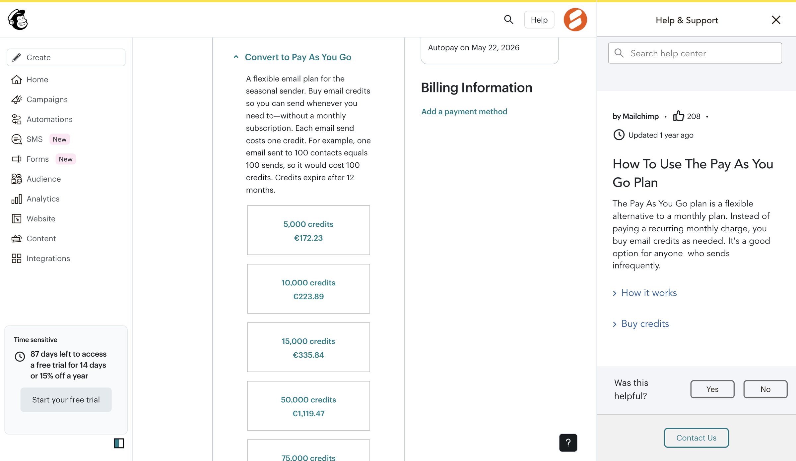Click the Audience people icon
The height and width of the screenshot is (461, 796).
pyautogui.click(x=17, y=179)
